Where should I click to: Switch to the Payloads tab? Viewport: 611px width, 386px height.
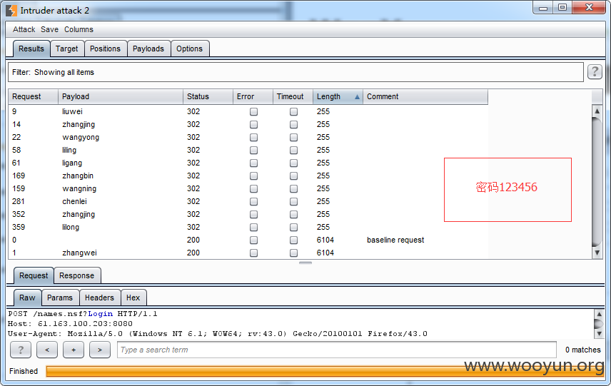tap(148, 49)
